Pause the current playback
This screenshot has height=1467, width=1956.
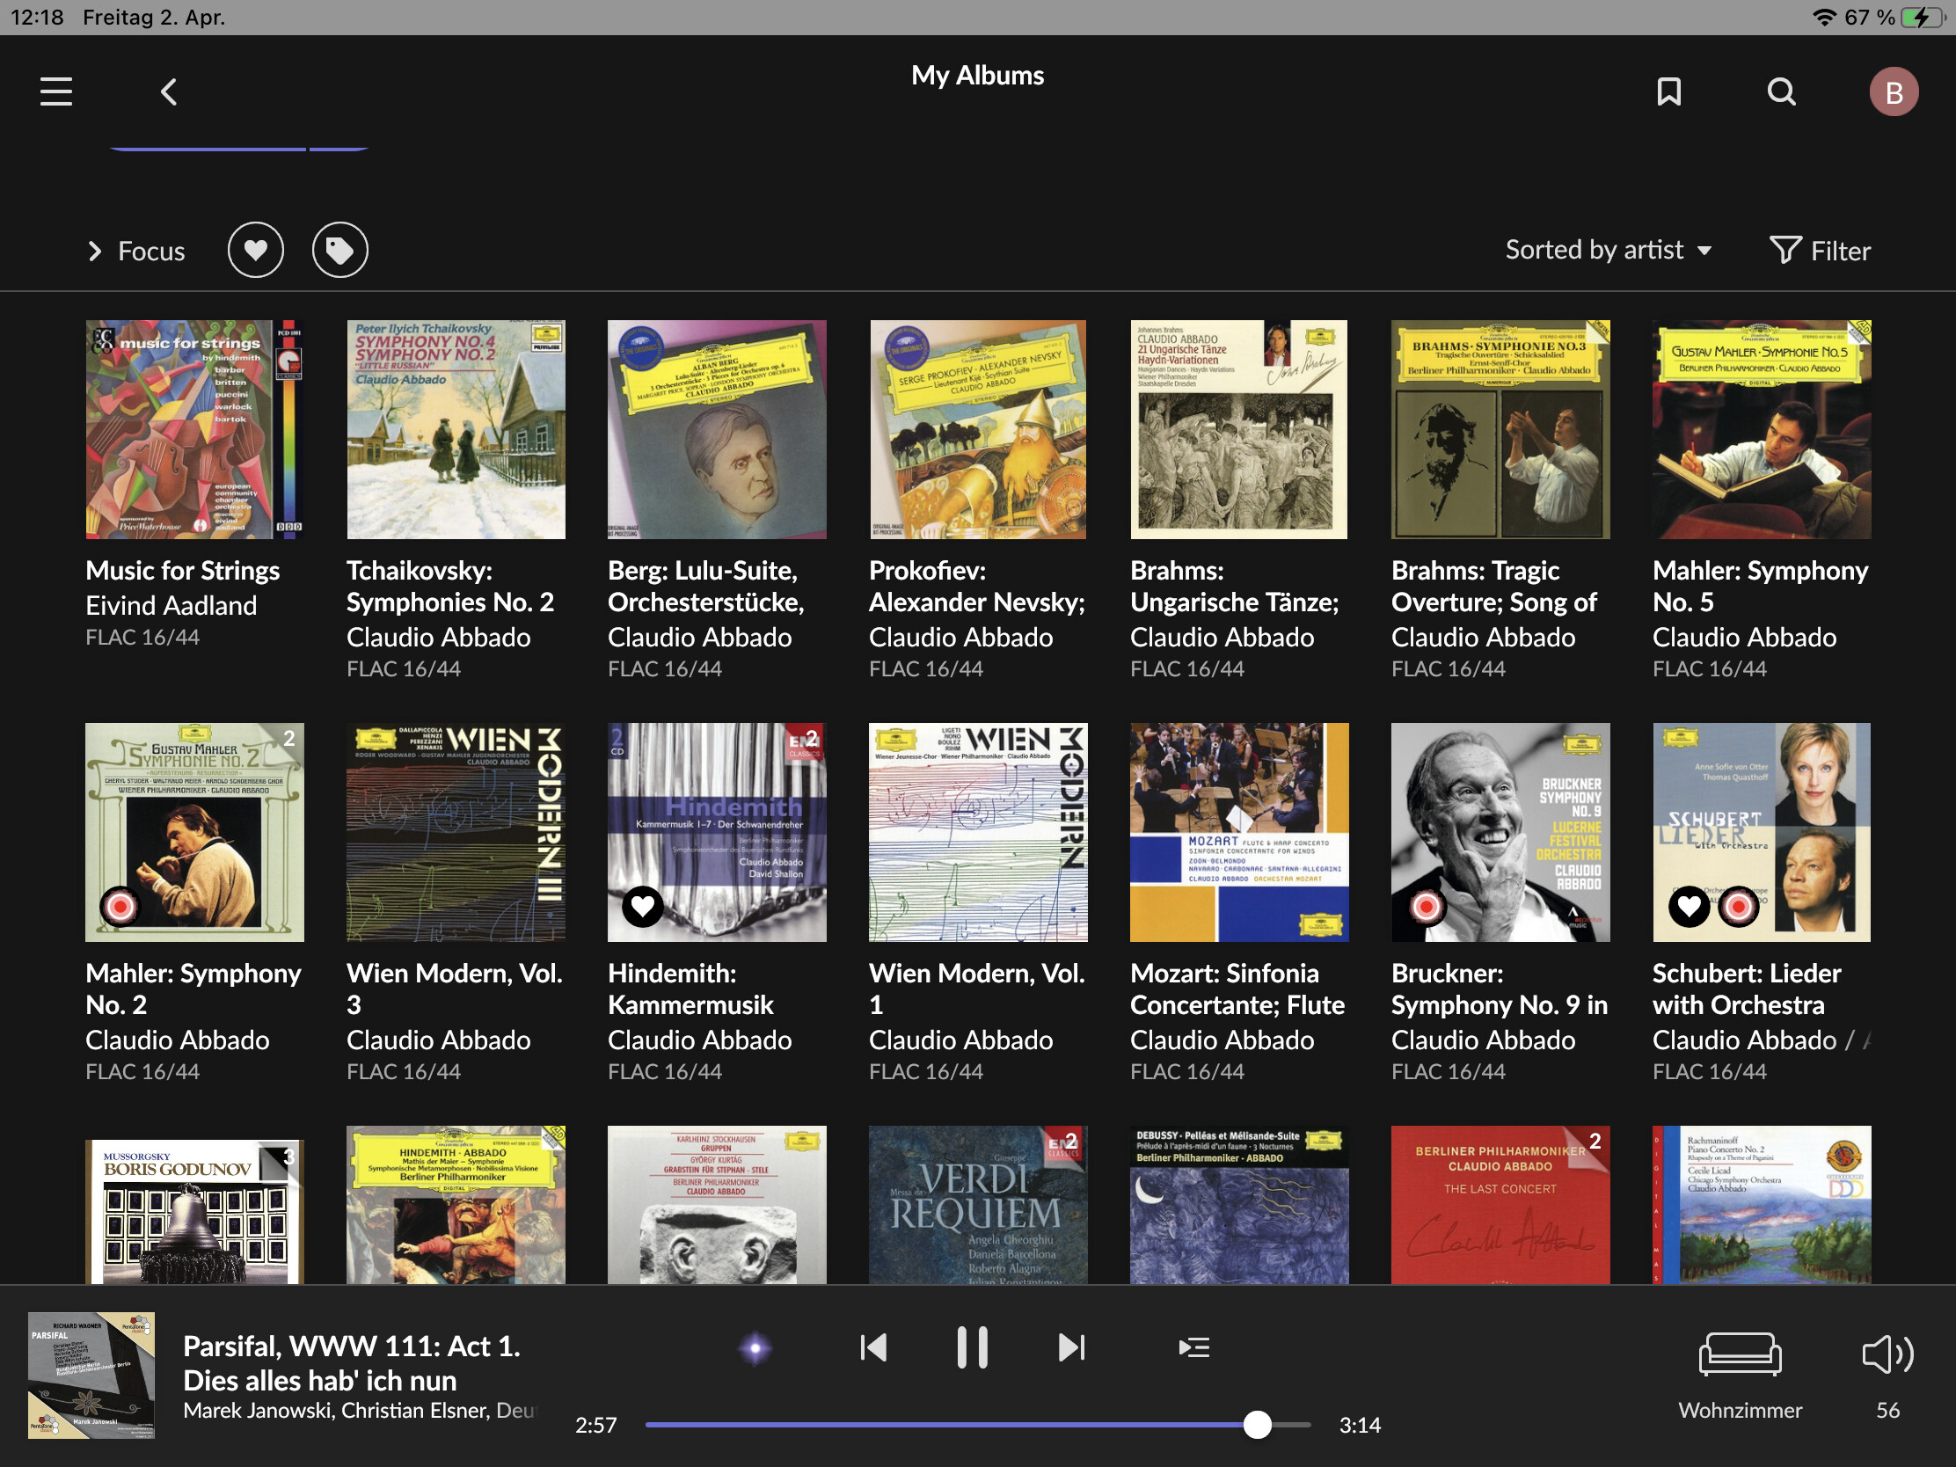973,1347
